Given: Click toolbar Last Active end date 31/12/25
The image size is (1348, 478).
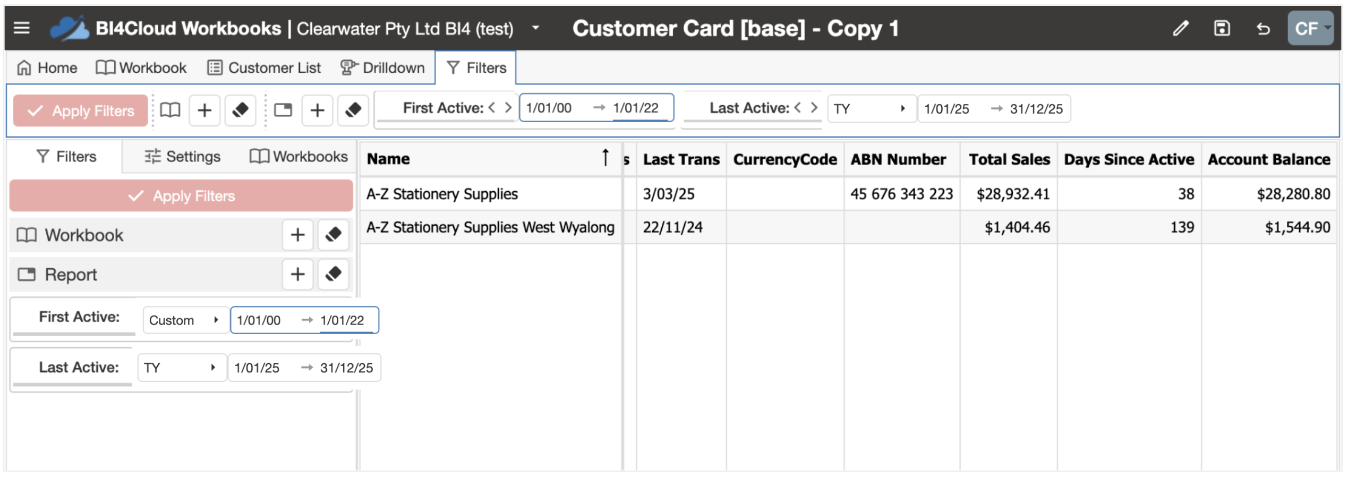Looking at the screenshot, I should (1036, 109).
